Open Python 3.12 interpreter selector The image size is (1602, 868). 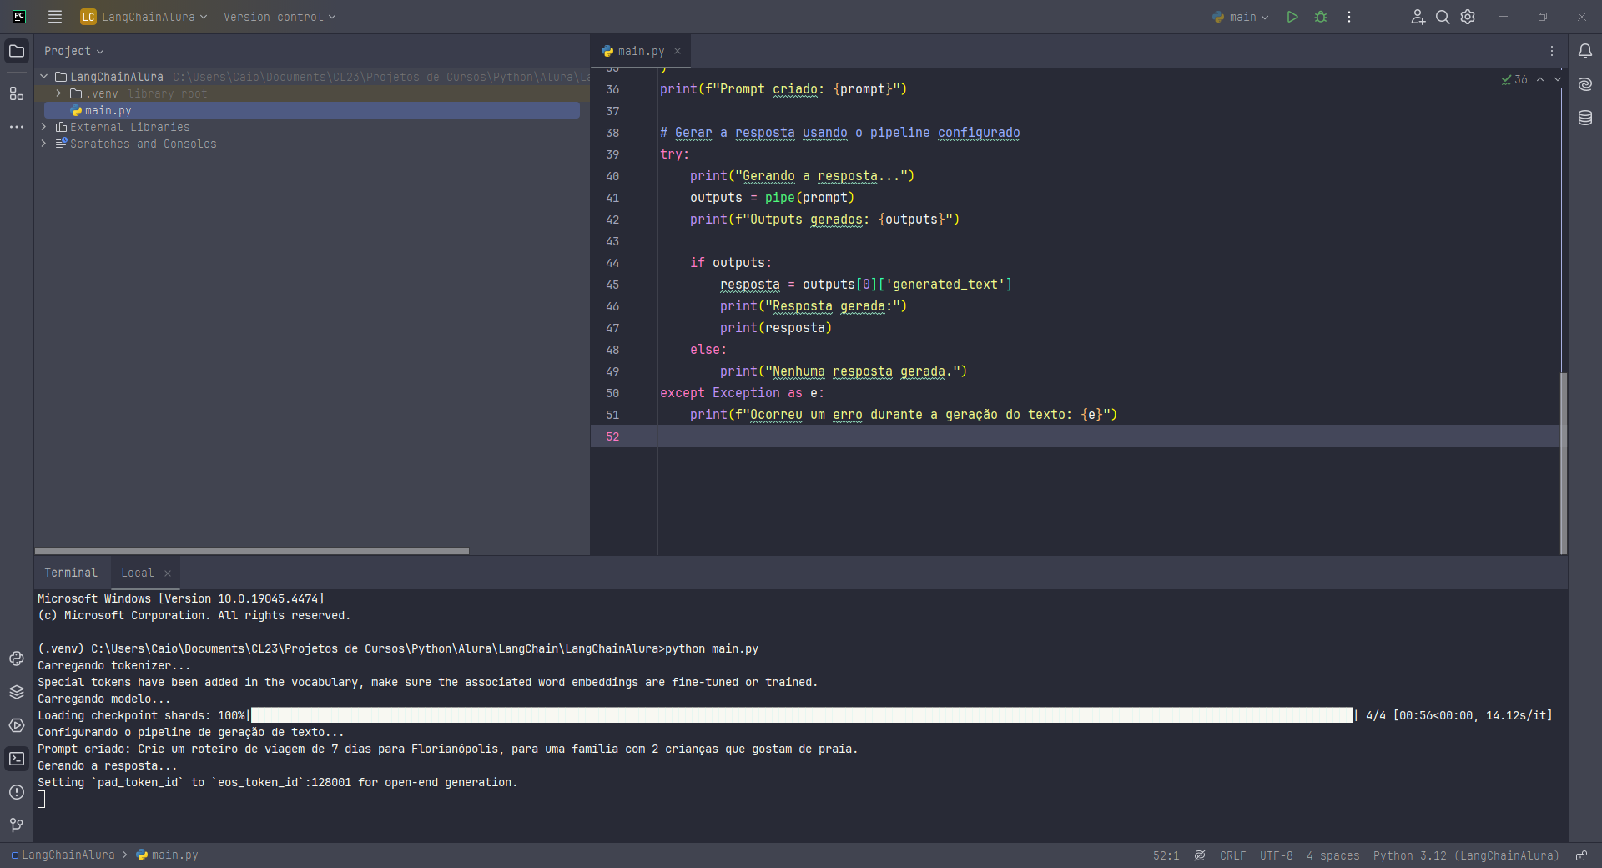(1466, 855)
